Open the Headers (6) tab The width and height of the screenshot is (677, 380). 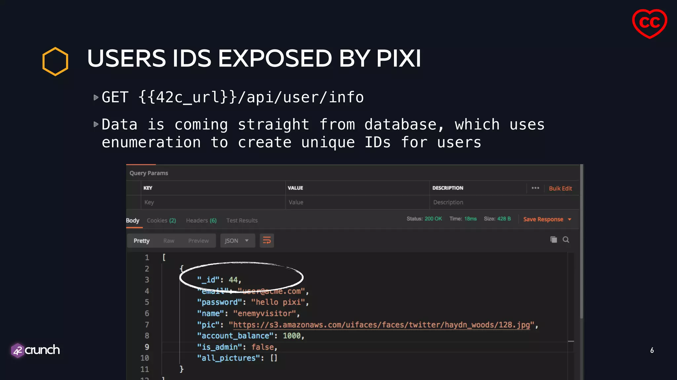click(201, 220)
